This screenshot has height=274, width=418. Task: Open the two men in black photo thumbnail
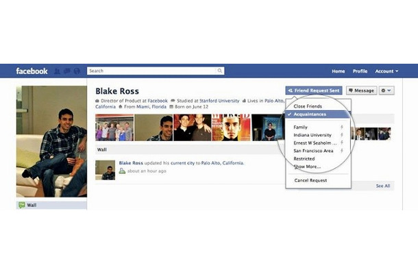coord(193,127)
